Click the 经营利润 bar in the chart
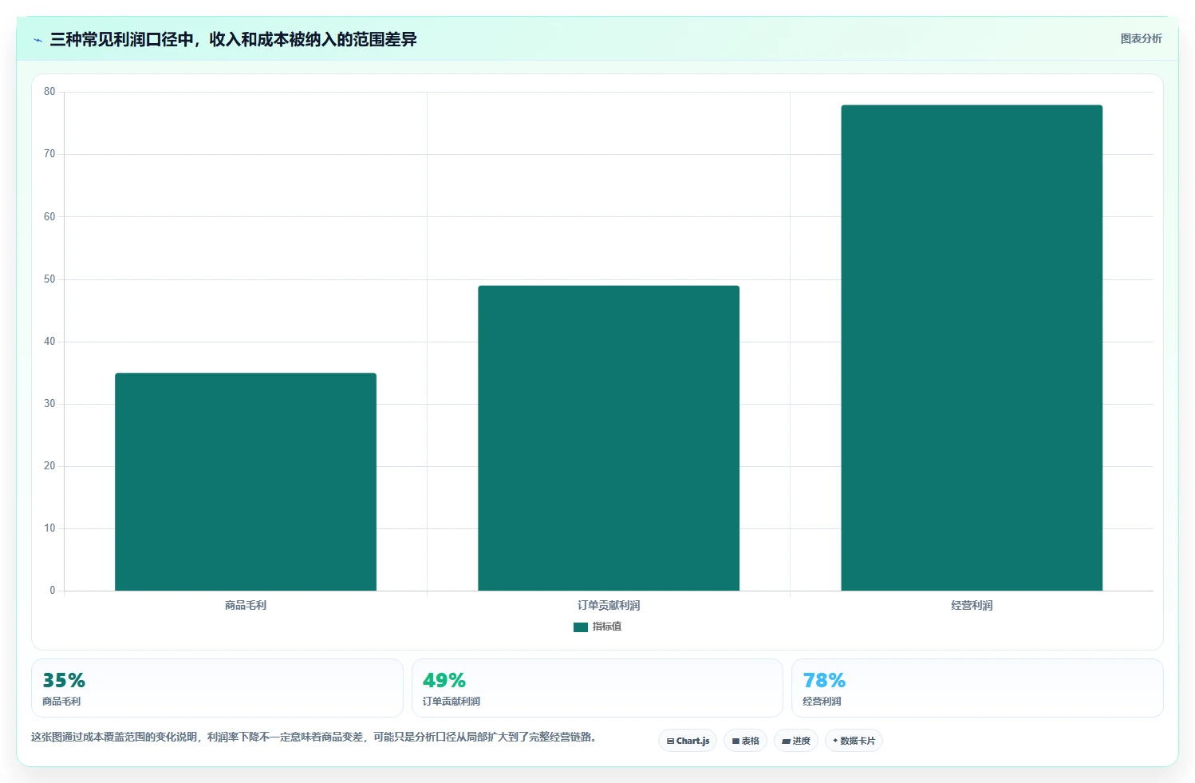 tap(972, 348)
